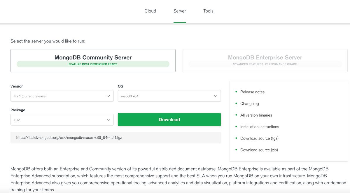This screenshot has height=193, width=350.
Task: Choose MongoDB Community Server option
Action: point(93,60)
